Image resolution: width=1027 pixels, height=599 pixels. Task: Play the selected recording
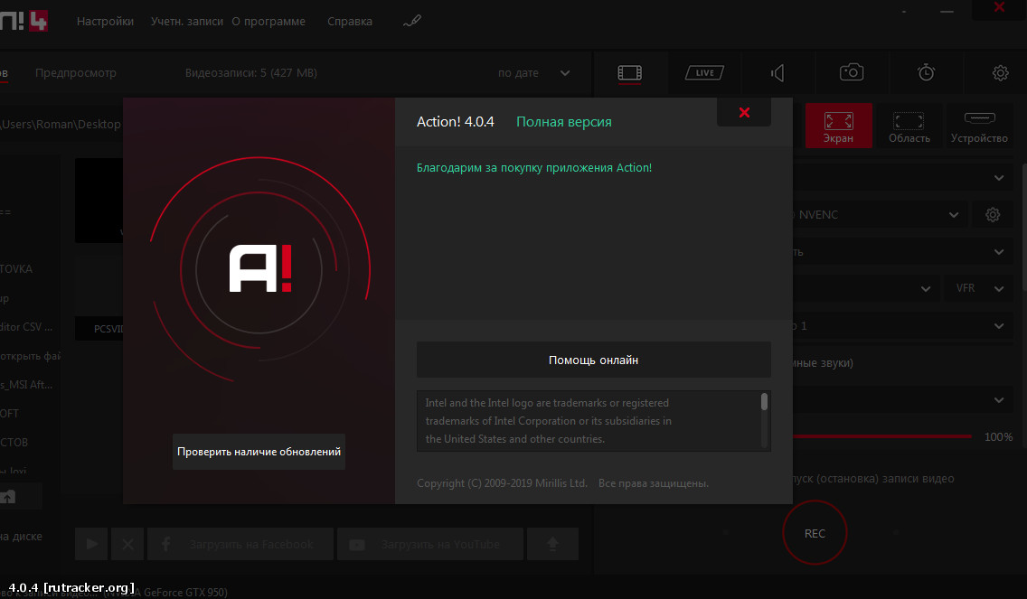91,544
